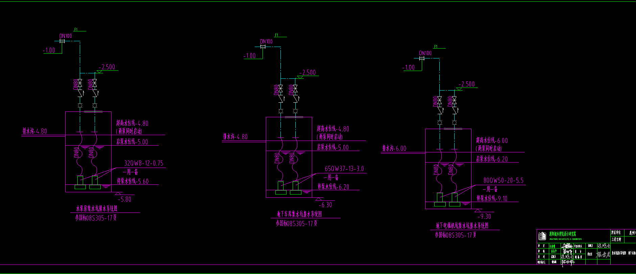Viewport: 636px width, 274px height.
Task: Select the -5.80 pit bottom elevation
Action: coord(124,199)
